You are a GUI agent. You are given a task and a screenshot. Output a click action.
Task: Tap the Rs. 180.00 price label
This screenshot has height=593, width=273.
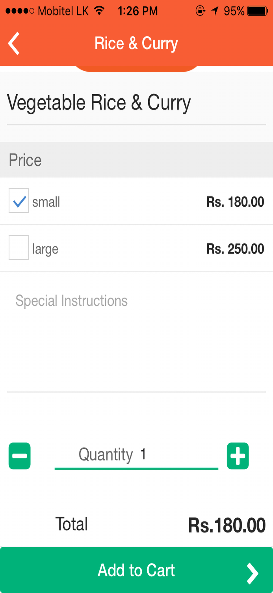[x=235, y=202]
